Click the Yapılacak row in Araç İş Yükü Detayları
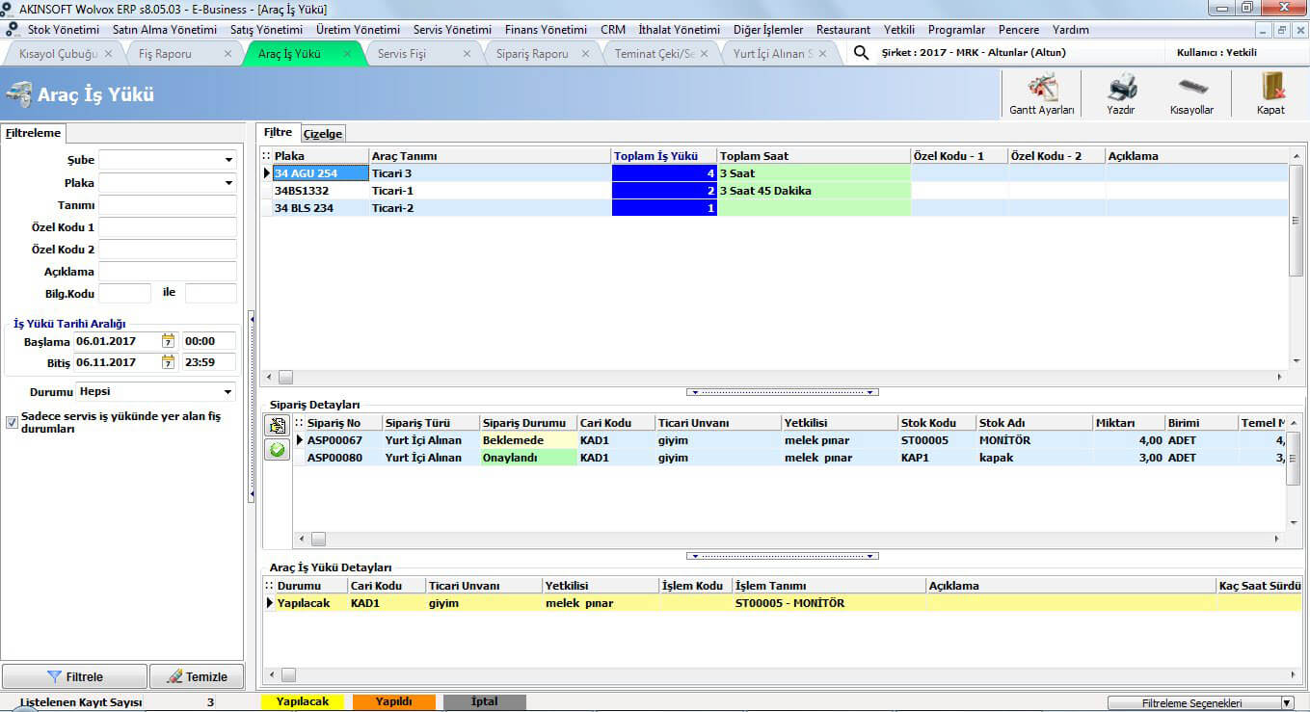Image resolution: width=1310 pixels, height=712 pixels. (781, 603)
